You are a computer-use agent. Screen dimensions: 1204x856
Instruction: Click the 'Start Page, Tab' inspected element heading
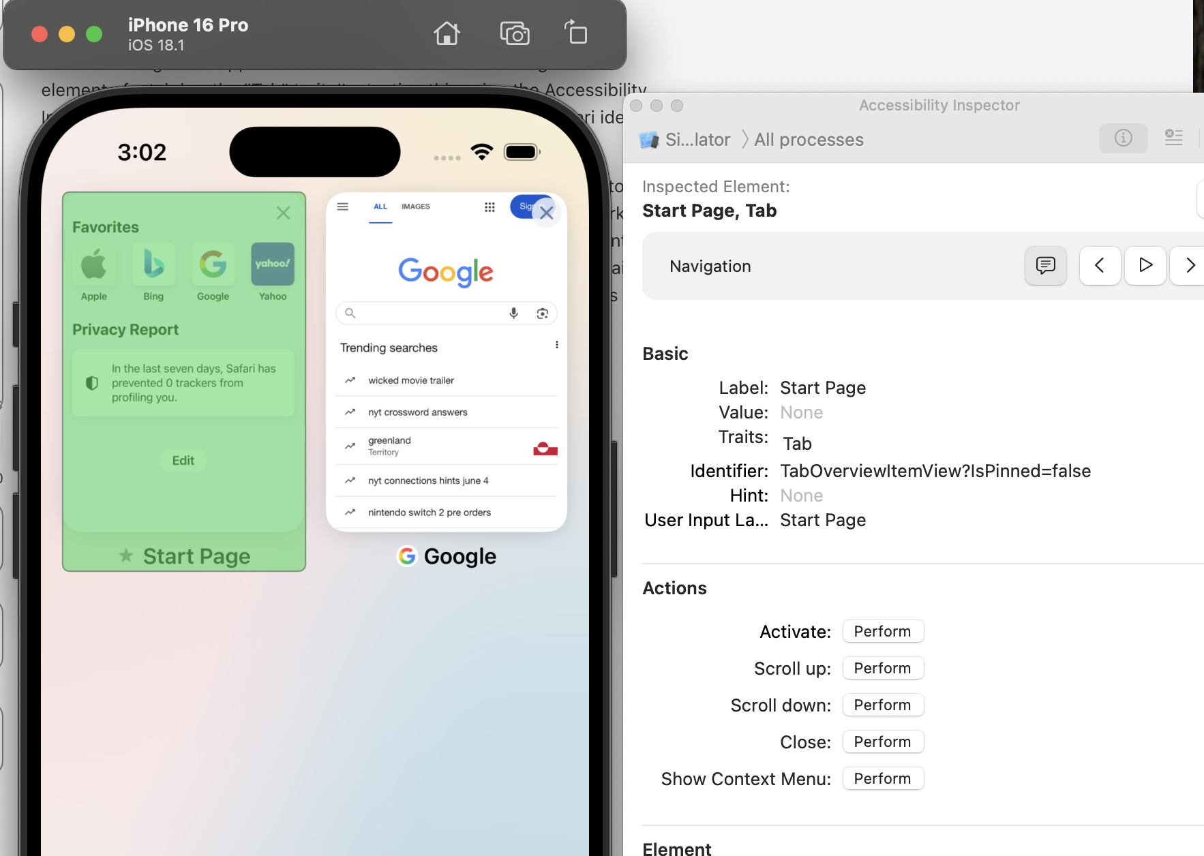709,211
